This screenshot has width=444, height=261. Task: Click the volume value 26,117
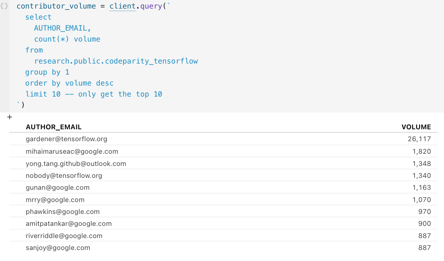pyautogui.click(x=419, y=139)
